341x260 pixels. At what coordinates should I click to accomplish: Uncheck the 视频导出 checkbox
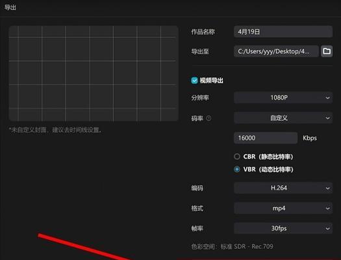(194, 81)
